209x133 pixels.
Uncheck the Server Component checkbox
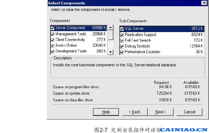53,28
